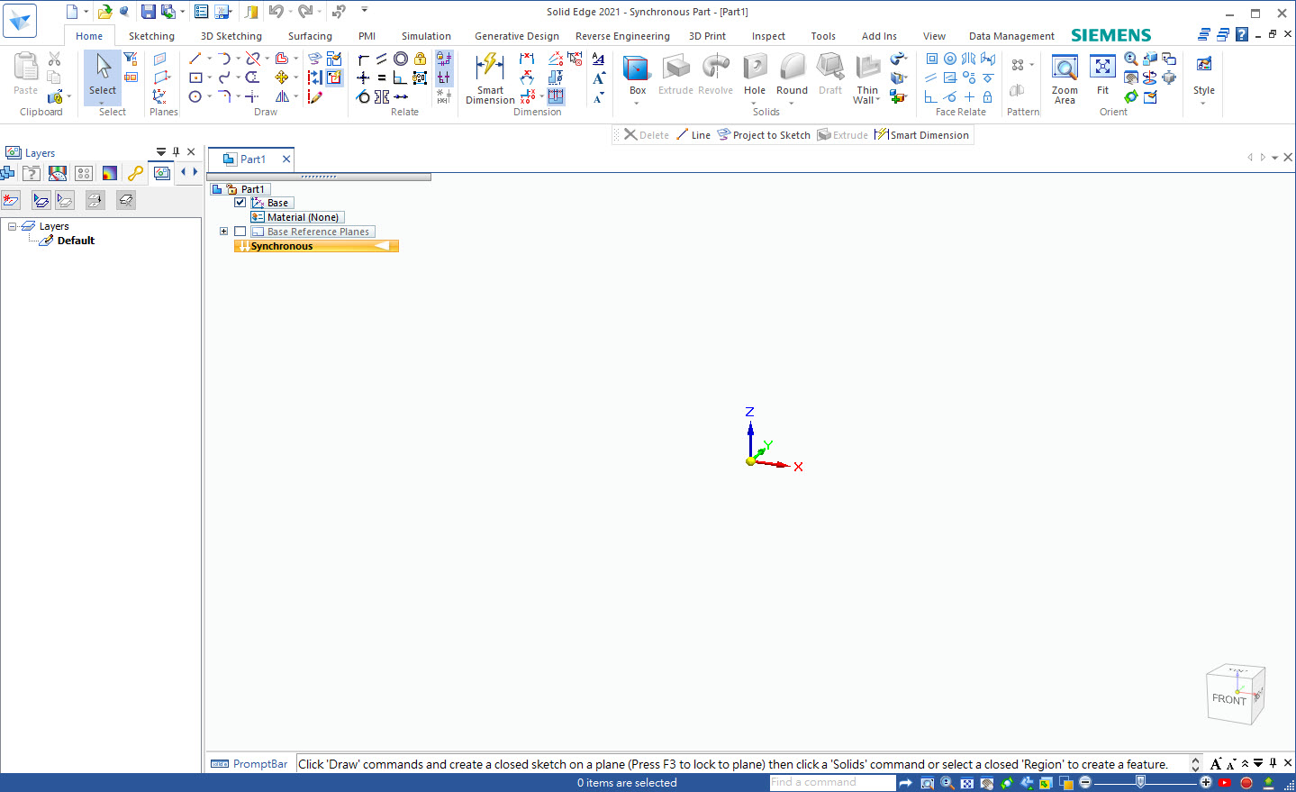1296x792 pixels.
Task: Click the zoom in plus button
Action: (x=1206, y=782)
